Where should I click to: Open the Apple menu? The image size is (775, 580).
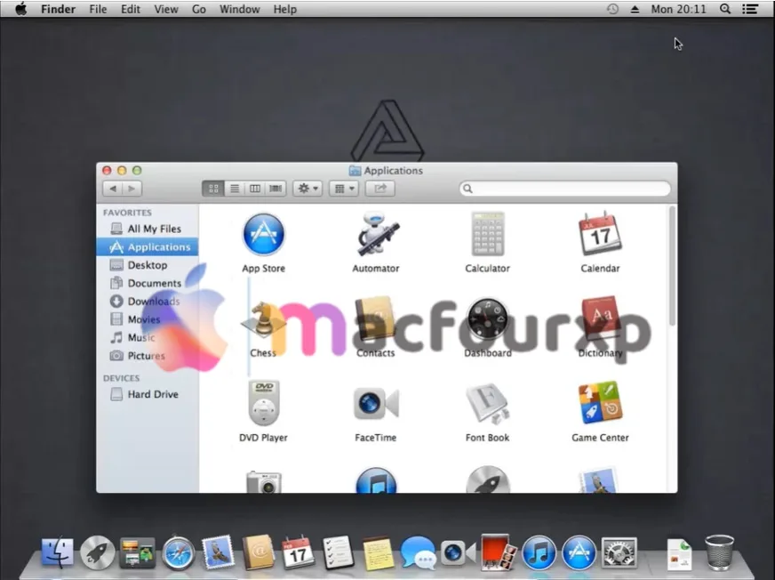pyautogui.click(x=20, y=9)
